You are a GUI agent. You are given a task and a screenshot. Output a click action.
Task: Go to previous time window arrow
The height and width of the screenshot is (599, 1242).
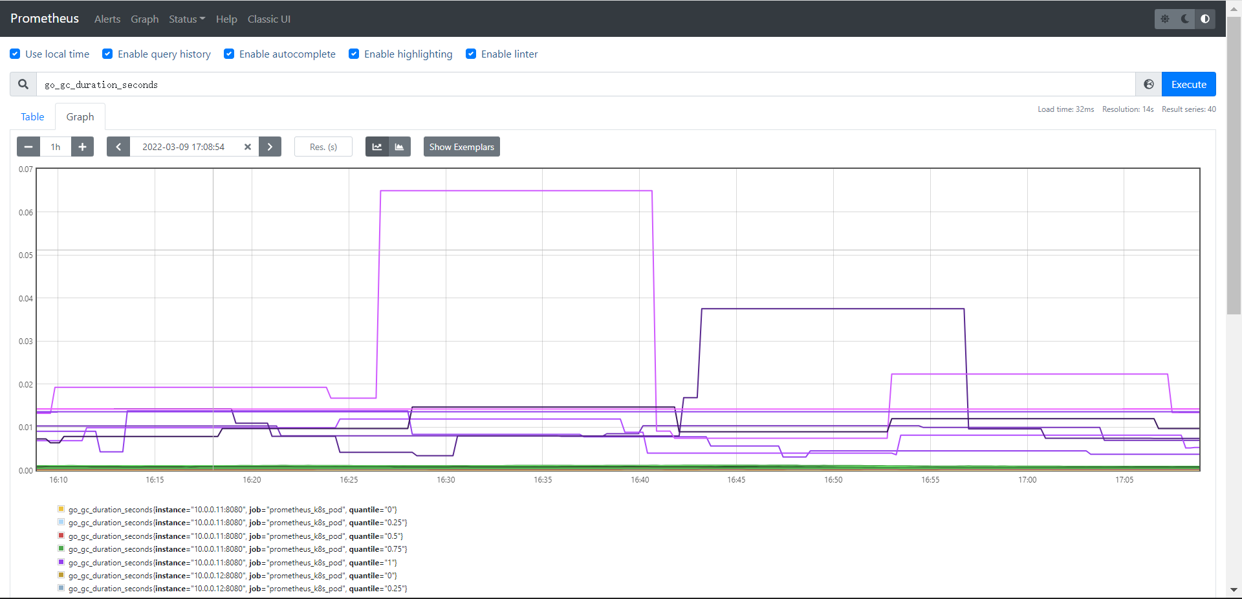pyautogui.click(x=118, y=147)
